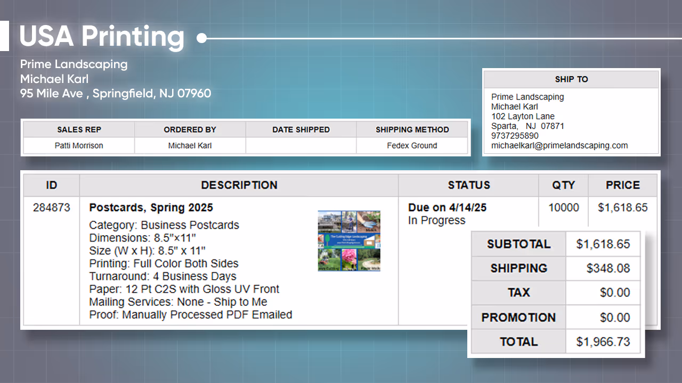
Task: Select sales rep Patti Morrison
Action: (x=79, y=145)
